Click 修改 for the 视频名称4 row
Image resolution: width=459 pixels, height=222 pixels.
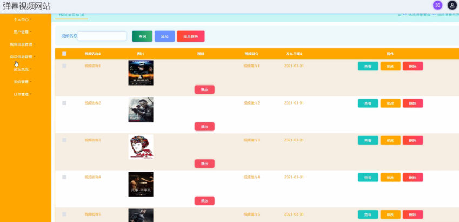(390, 178)
